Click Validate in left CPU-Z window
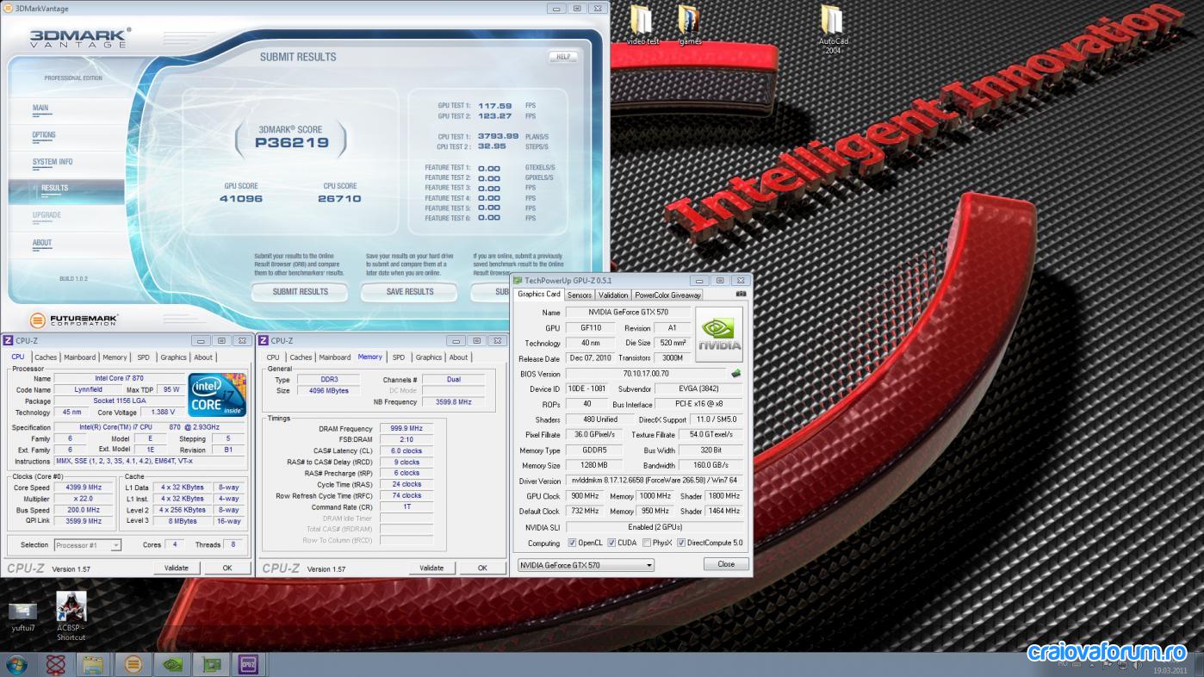The width and height of the screenshot is (1204, 677). pos(177,568)
